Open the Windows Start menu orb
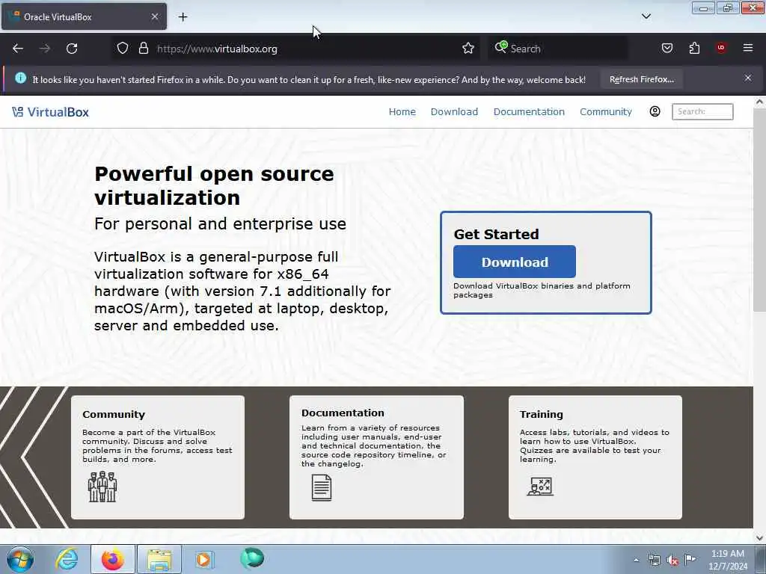 20,559
